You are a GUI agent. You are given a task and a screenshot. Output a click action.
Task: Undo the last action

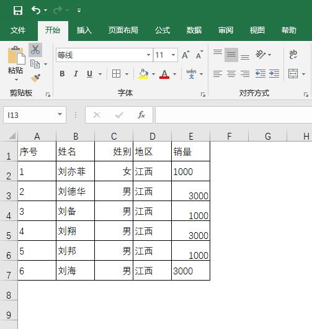(36, 10)
